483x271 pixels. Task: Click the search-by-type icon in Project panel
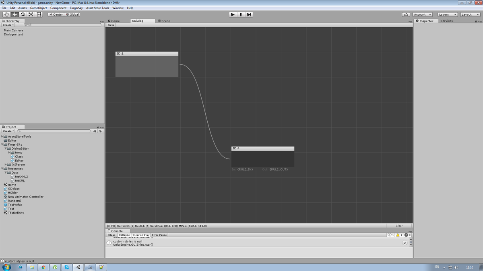[x=95, y=131]
